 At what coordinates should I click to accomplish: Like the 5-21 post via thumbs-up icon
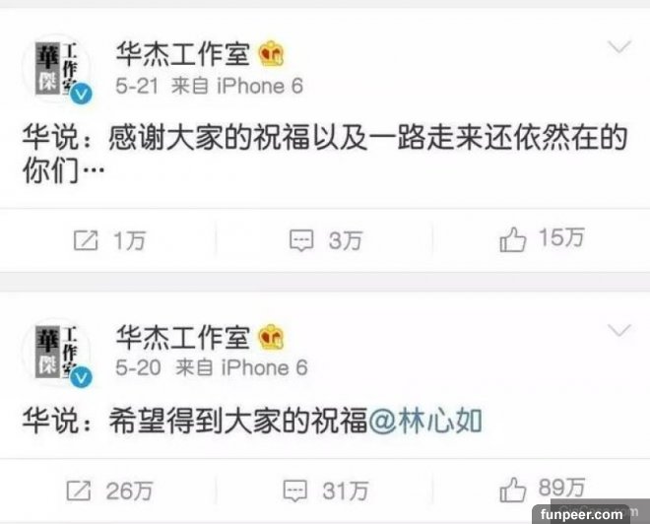[x=512, y=239]
